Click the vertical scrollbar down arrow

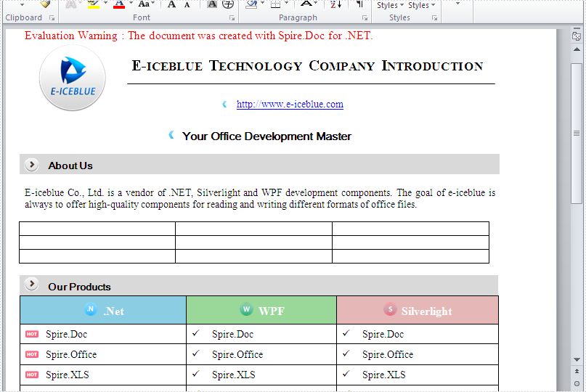click(577, 359)
